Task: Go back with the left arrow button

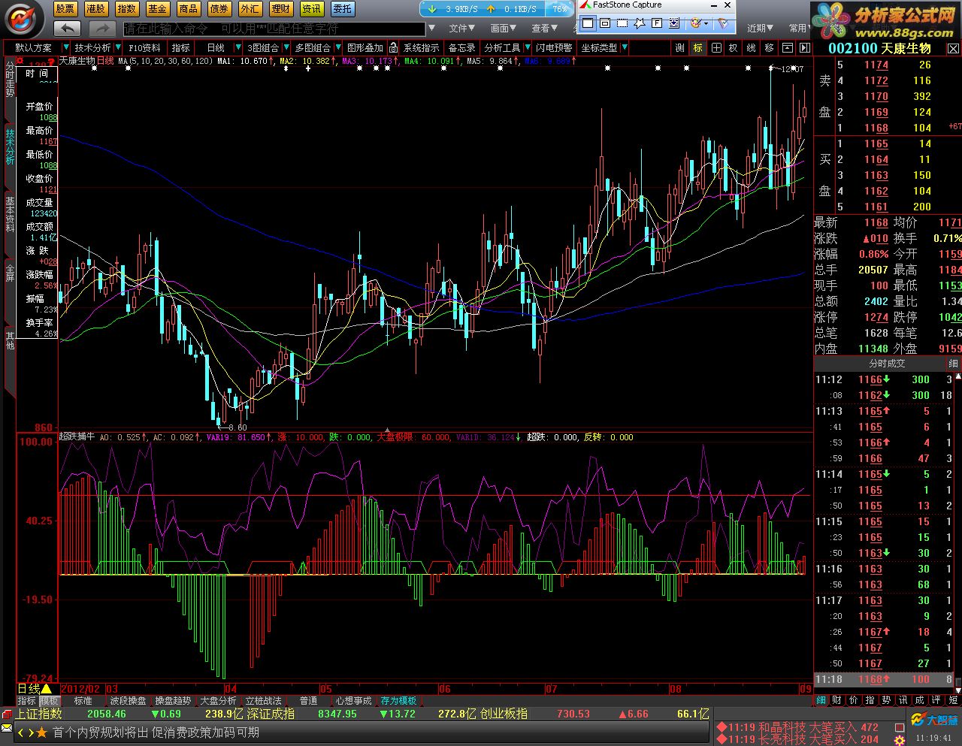Action: tap(67, 28)
